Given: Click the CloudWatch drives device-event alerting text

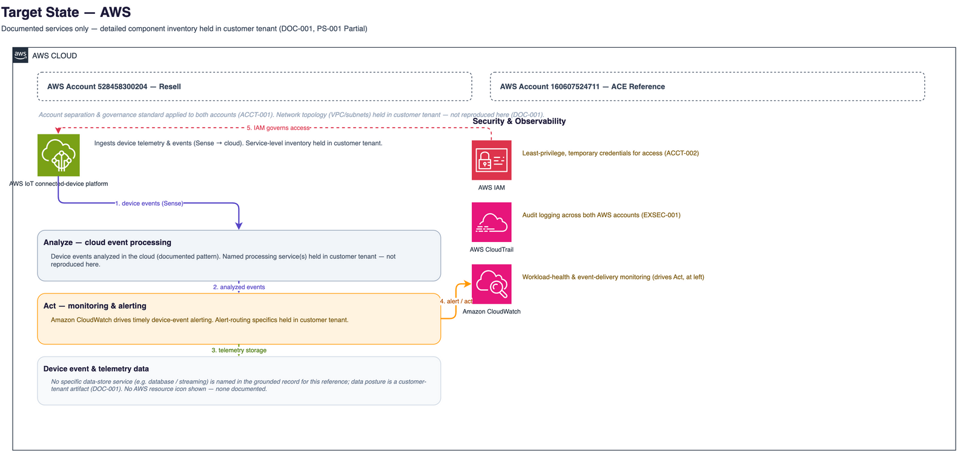Looking at the screenshot, I should [200, 320].
